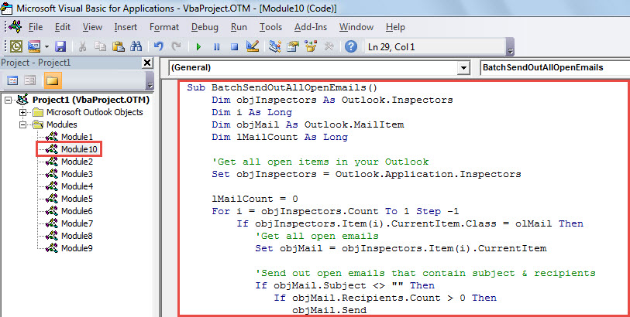Screen dimensions: 630x317
Task: Close the Project explorer panel
Action: (147, 63)
